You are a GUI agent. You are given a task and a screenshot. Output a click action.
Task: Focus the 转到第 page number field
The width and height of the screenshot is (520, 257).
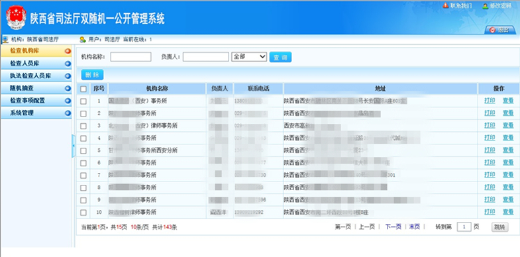click(464, 227)
